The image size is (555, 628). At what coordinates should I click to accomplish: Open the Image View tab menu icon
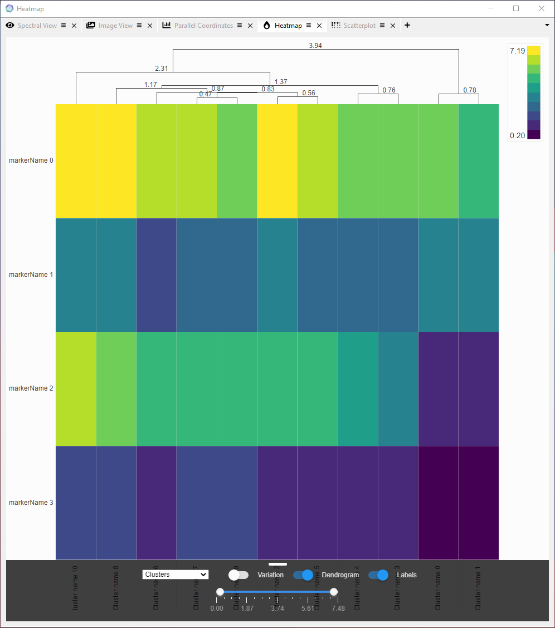point(139,25)
